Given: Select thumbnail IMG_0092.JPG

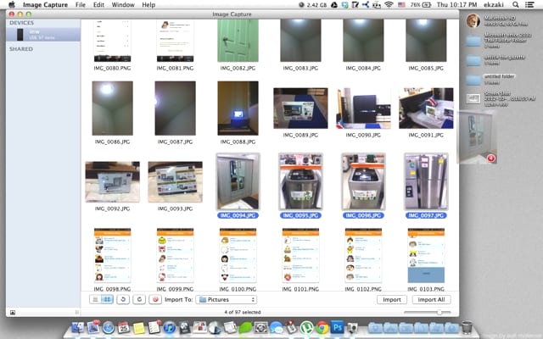Looking at the screenshot, I should pos(112,182).
